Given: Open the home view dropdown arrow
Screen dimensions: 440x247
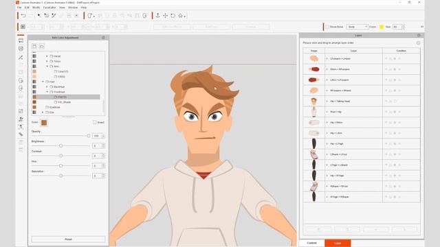Looking at the screenshot, I should [x=185, y=16].
